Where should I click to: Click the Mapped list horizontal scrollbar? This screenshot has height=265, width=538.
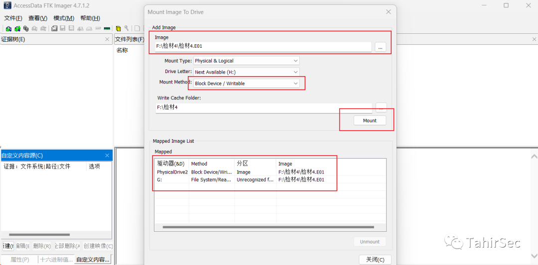coord(269,227)
